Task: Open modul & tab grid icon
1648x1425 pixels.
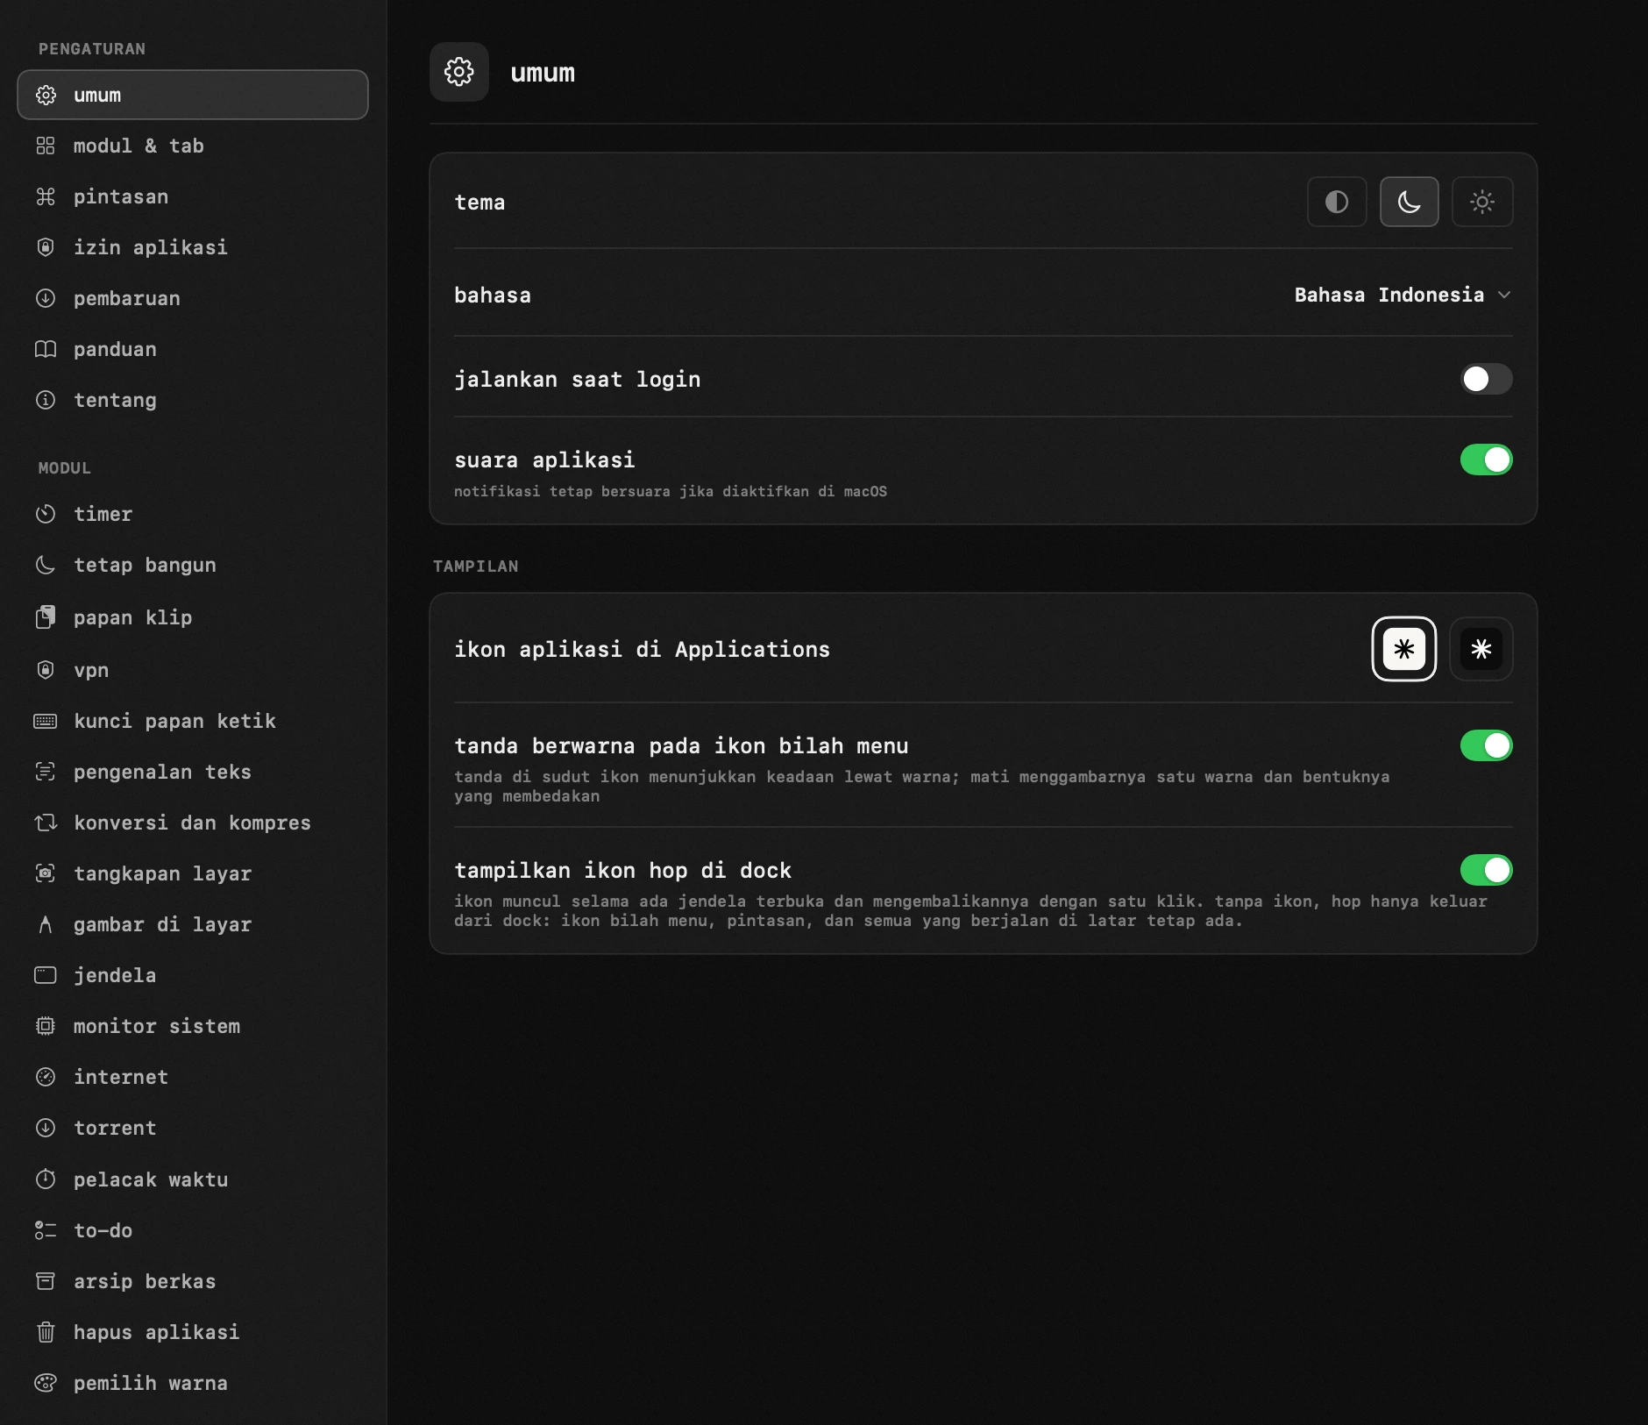Action: coord(46,146)
